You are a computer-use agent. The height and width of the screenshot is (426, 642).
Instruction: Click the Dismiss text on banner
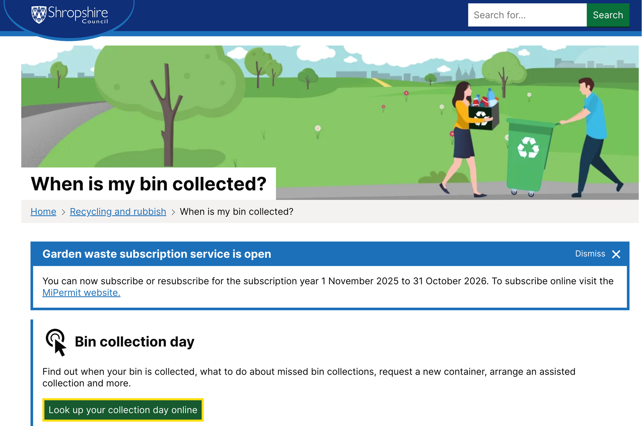[x=590, y=254]
